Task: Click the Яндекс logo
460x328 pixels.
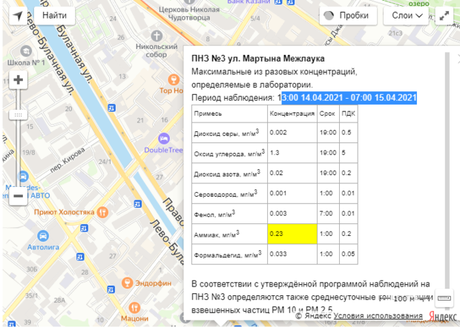Action: click(x=444, y=317)
